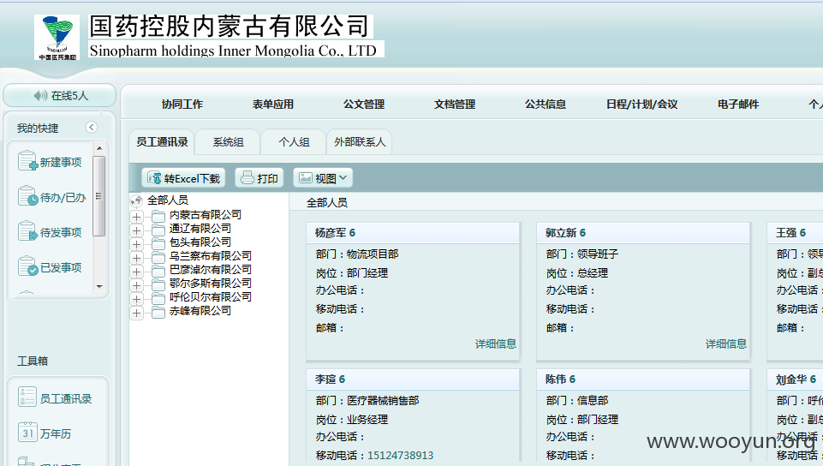Screen dimensions: 823x466
Task: Click the 打印 print button
Action: tap(259, 178)
